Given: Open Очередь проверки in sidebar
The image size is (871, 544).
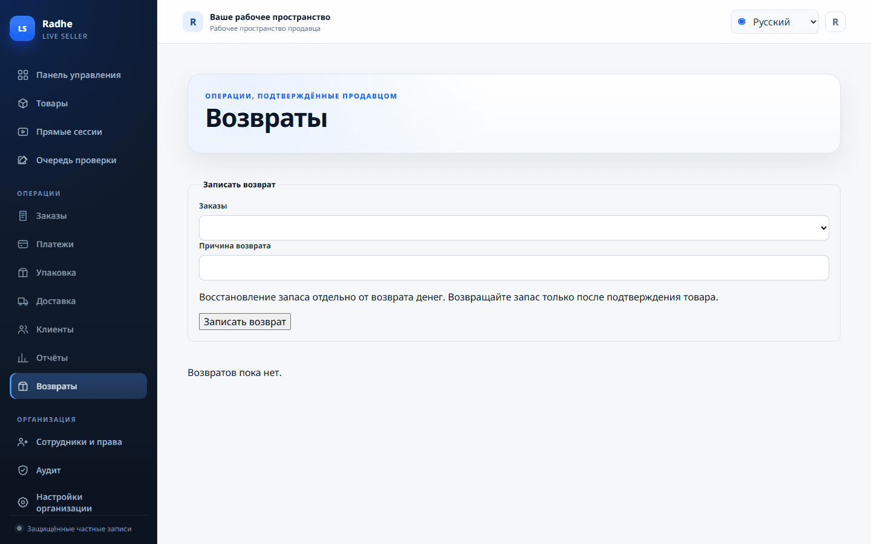Looking at the screenshot, I should click(79, 160).
